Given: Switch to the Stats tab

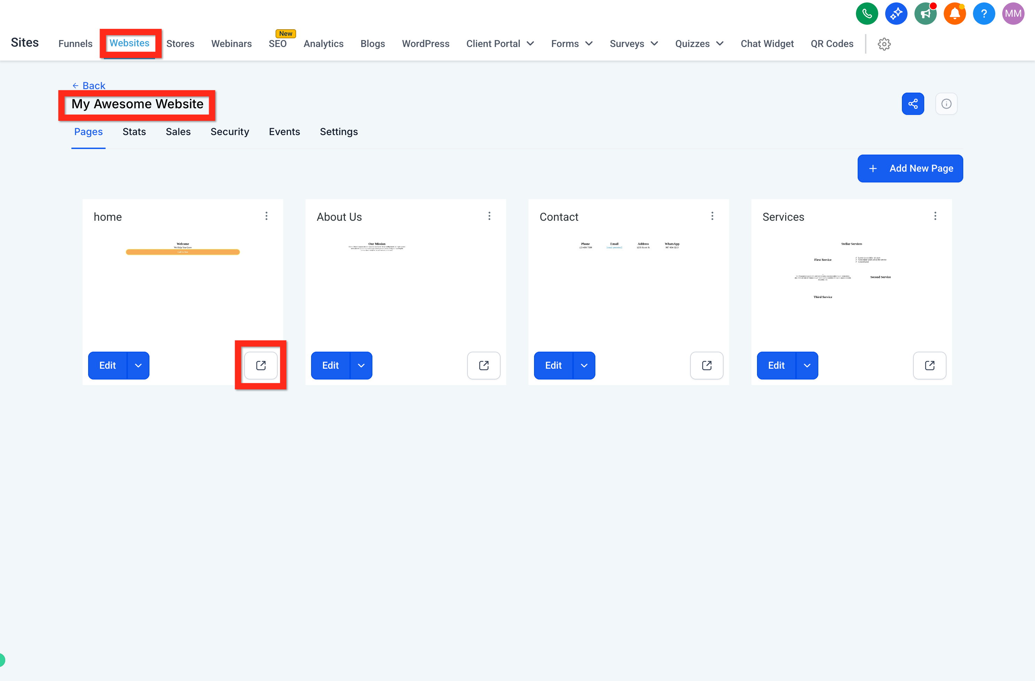Looking at the screenshot, I should [x=134, y=132].
